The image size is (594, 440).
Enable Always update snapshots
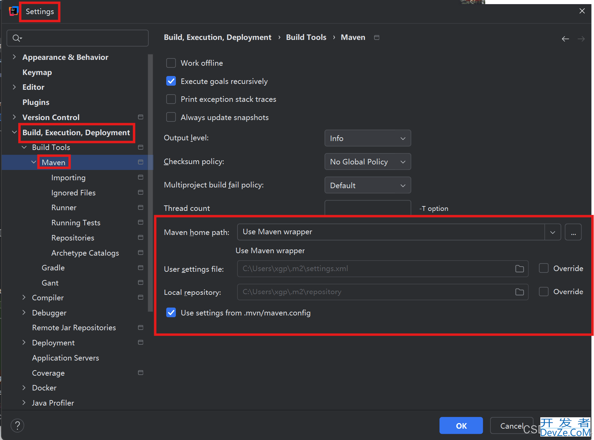point(171,117)
